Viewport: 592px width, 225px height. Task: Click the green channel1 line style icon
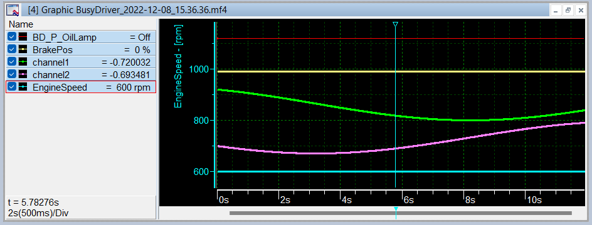[23, 62]
